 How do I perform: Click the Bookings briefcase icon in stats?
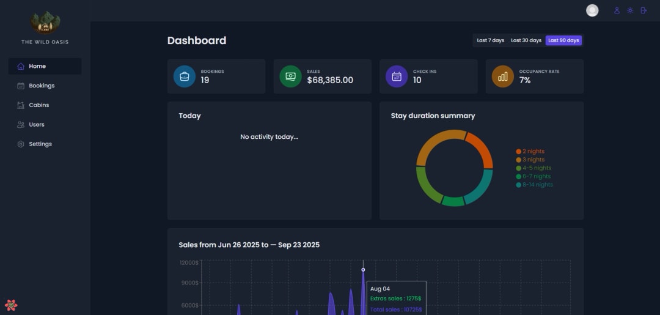[x=185, y=76]
